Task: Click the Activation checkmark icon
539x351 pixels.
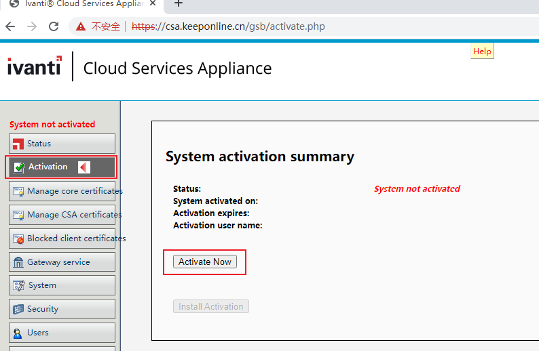Action: (x=18, y=167)
